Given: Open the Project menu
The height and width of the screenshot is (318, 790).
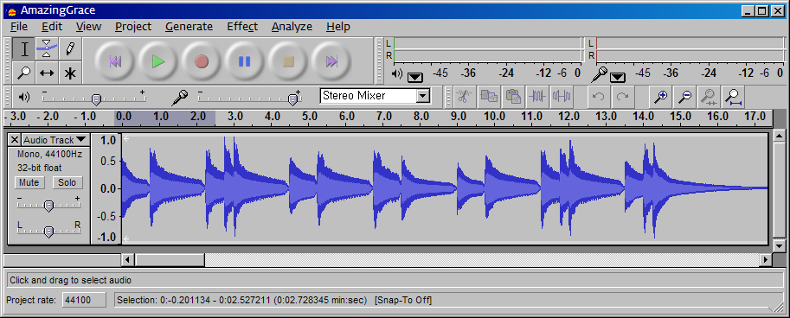Looking at the screenshot, I should [x=133, y=27].
